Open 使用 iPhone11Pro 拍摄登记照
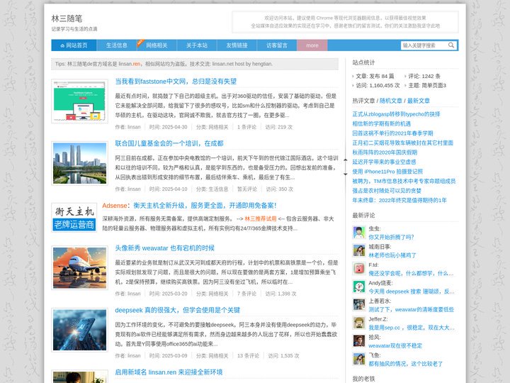The width and height of the screenshot is (510, 383). (x=387, y=172)
